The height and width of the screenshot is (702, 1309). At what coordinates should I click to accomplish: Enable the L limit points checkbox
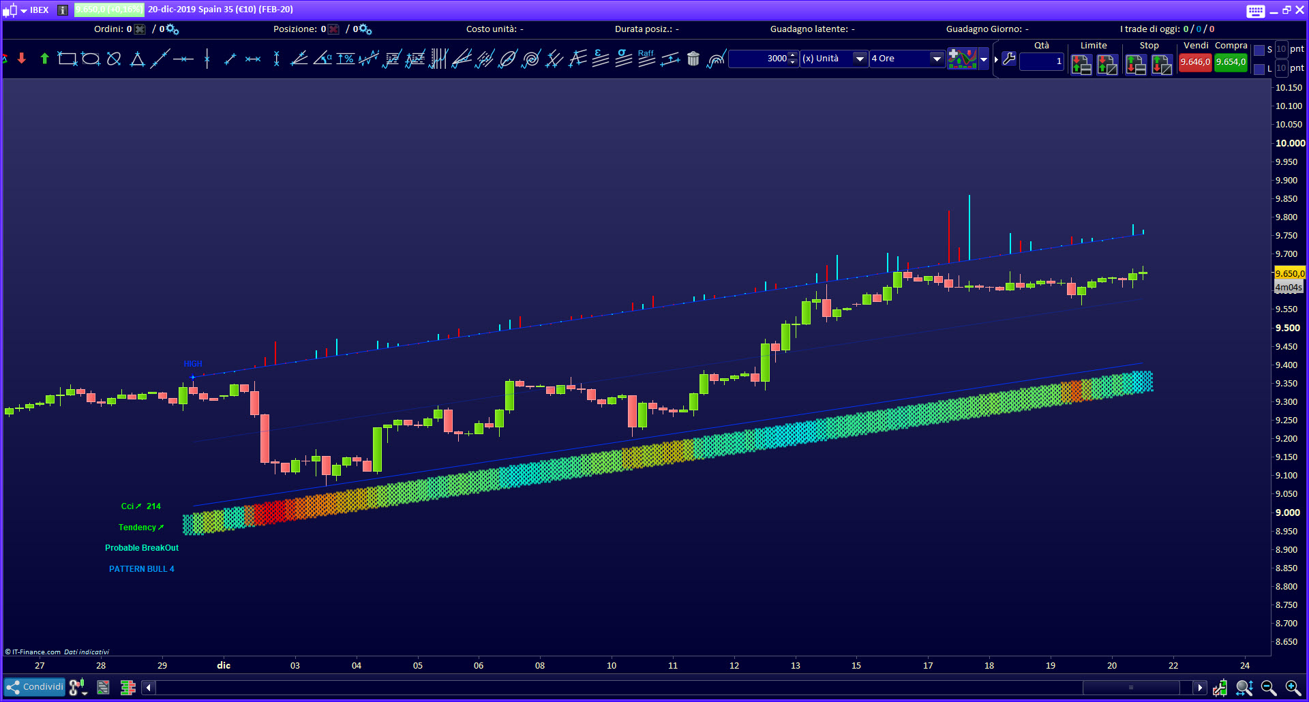pyautogui.click(x=1259, y=69)
